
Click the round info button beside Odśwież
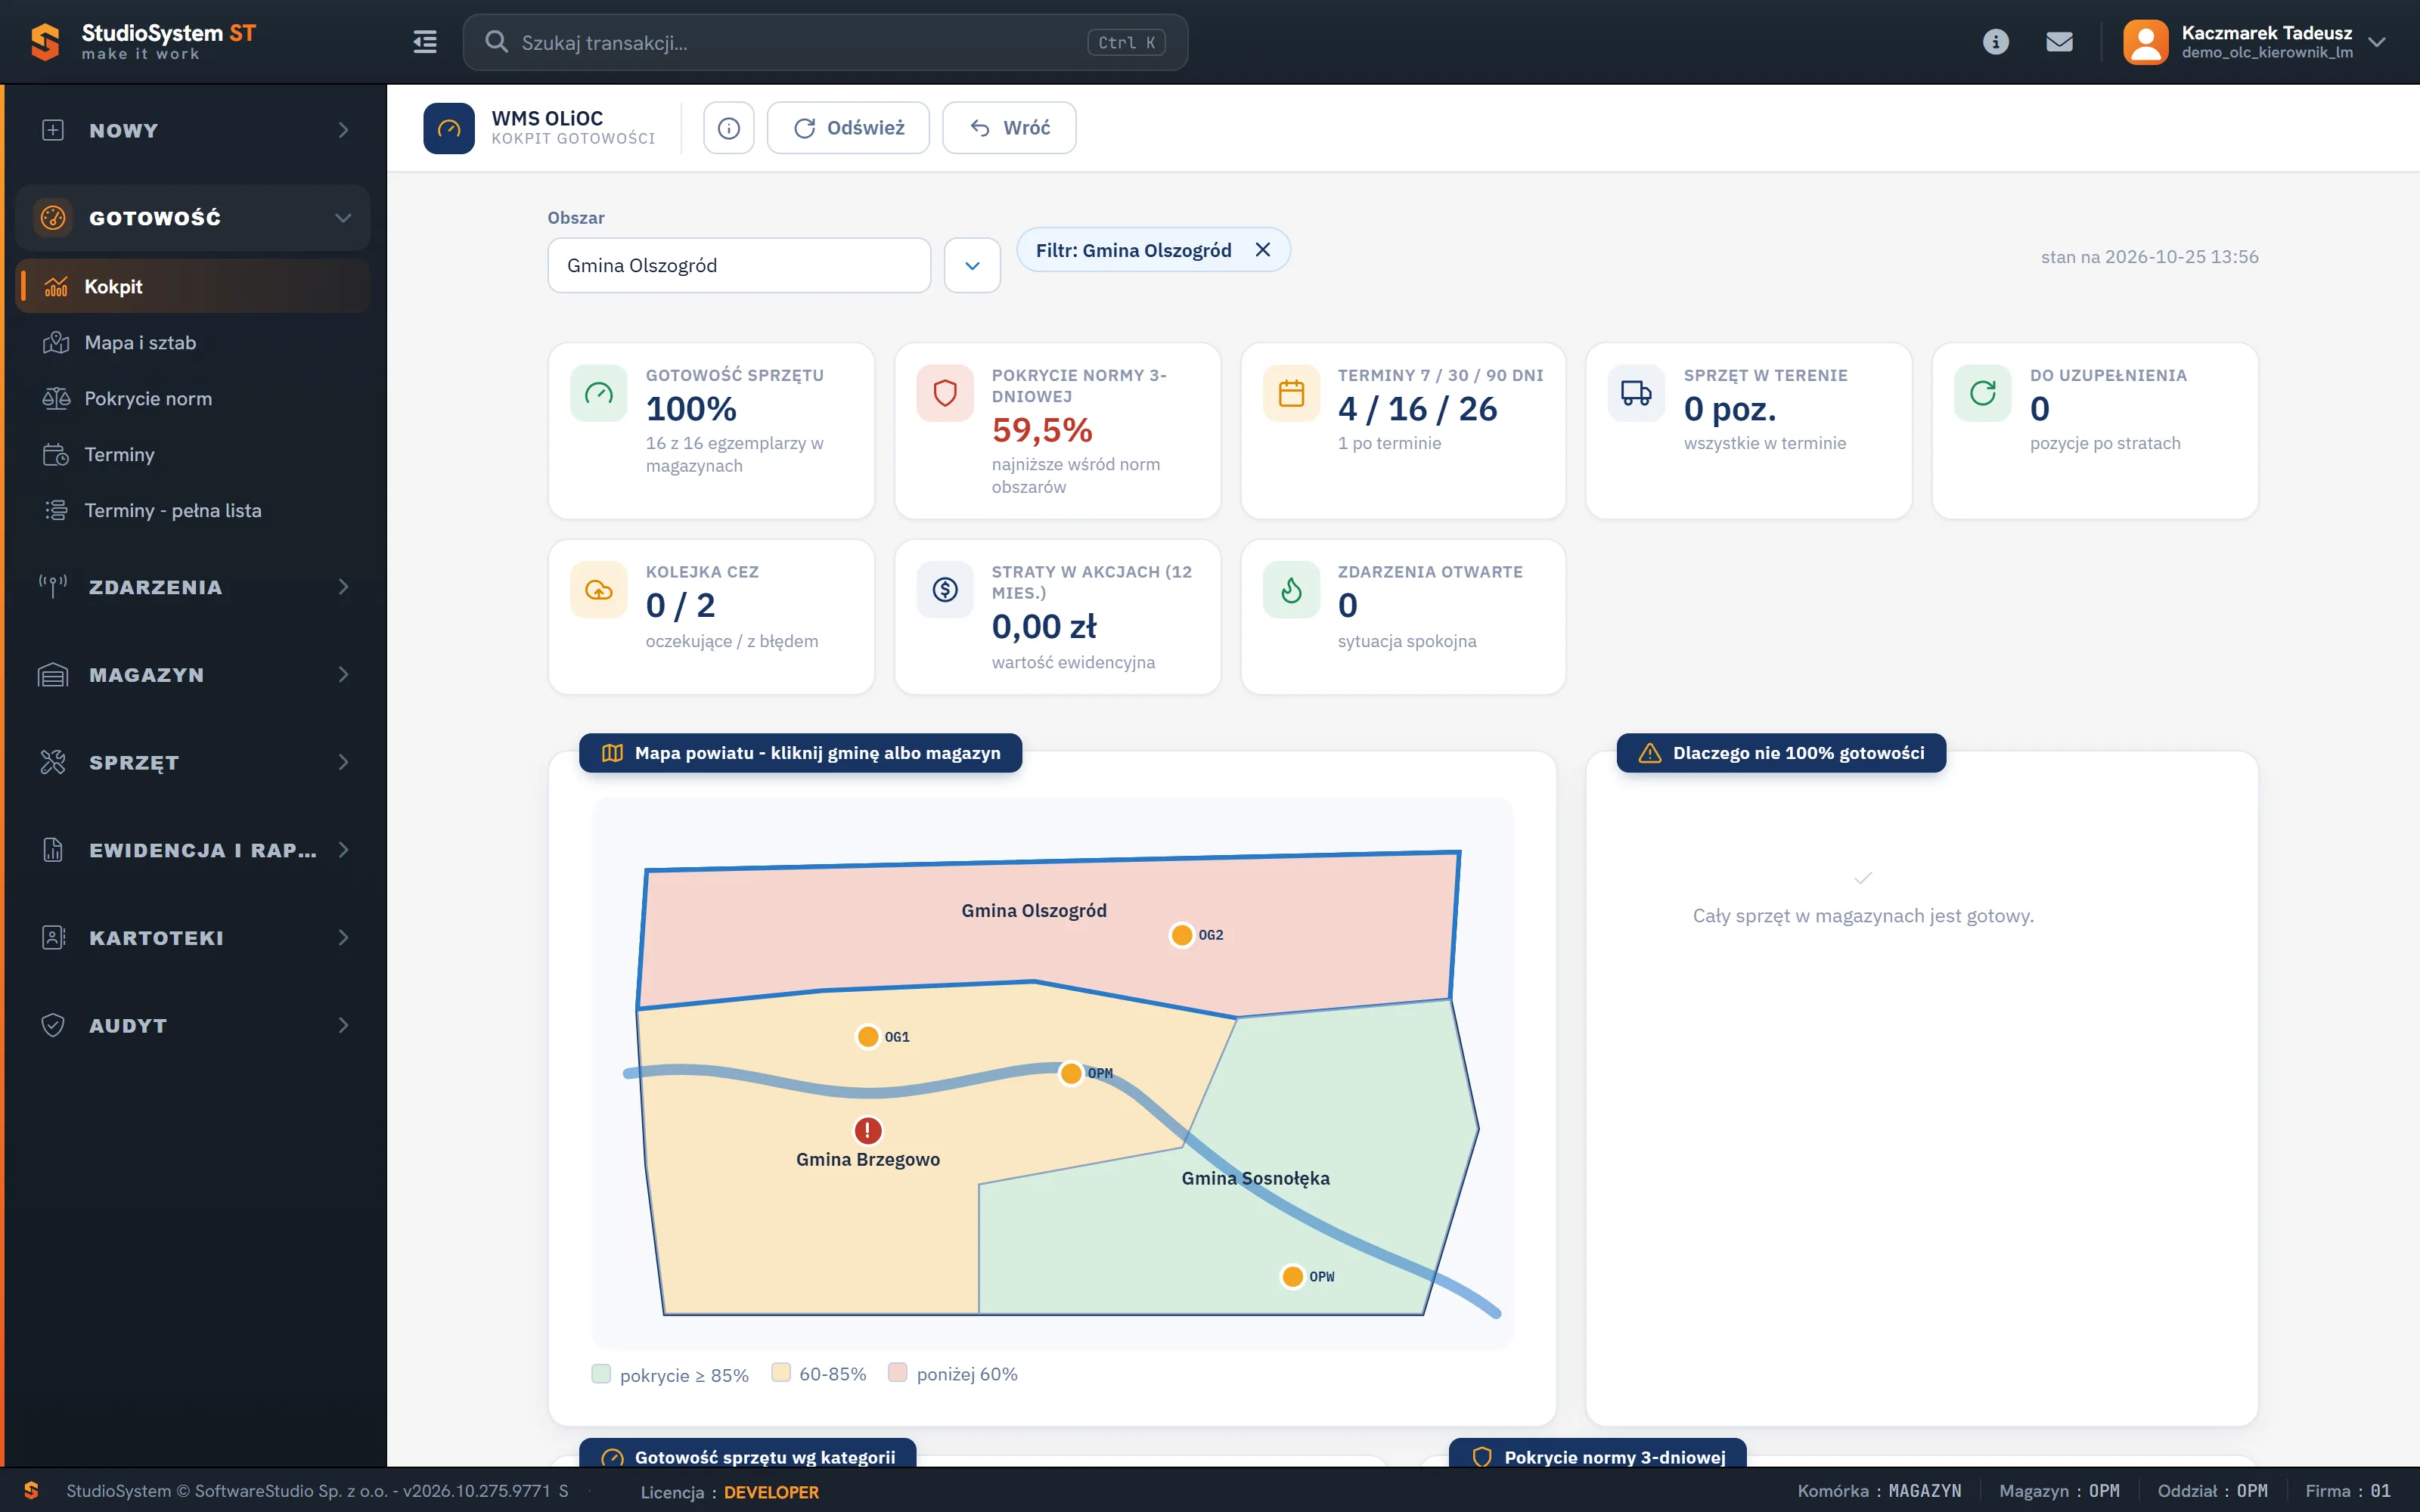point(728,128)
